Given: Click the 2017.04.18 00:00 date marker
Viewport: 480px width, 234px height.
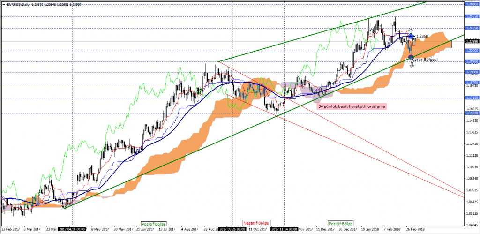Looking at the screenshot, I should pos(72,229).
